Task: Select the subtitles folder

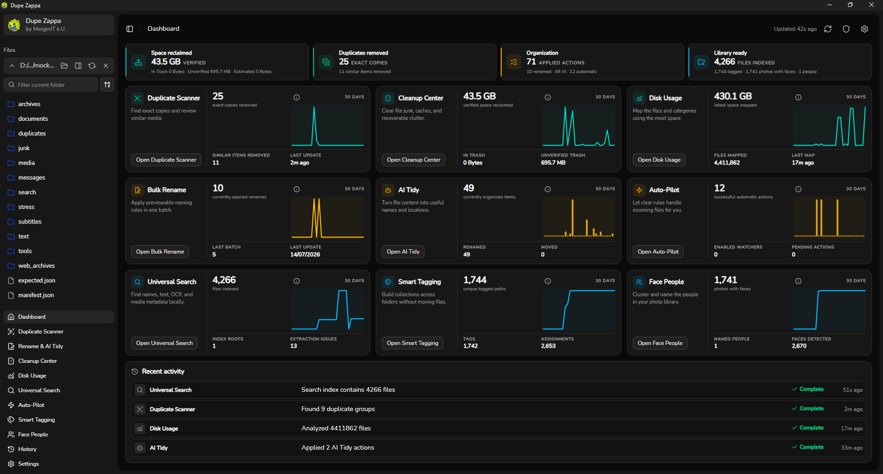Action: [x=59, y=222]
